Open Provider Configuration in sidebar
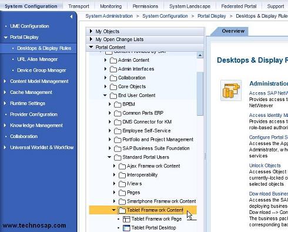 [34, 115]
